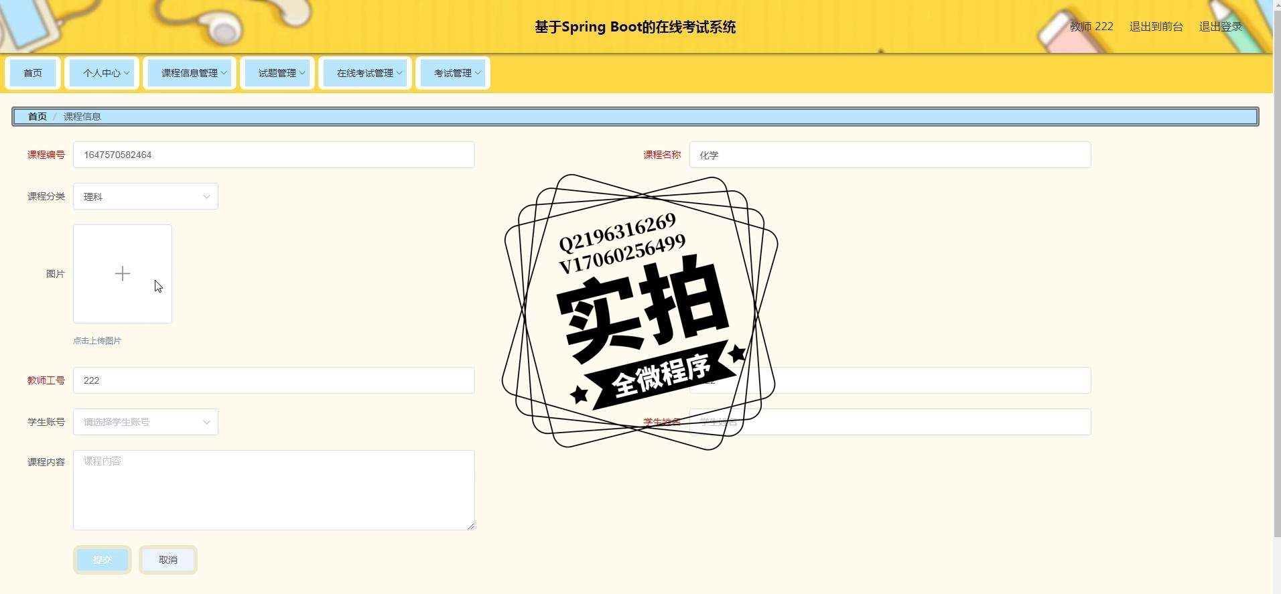Viewport: 1281px width, 594px height.
Task: Go to 首页 in the breadcrumb
Action: (38, 117)
